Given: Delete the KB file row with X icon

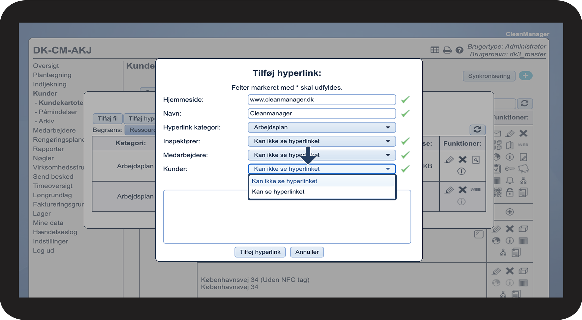Looking at the screenshot, I should [x=462, y=160].
